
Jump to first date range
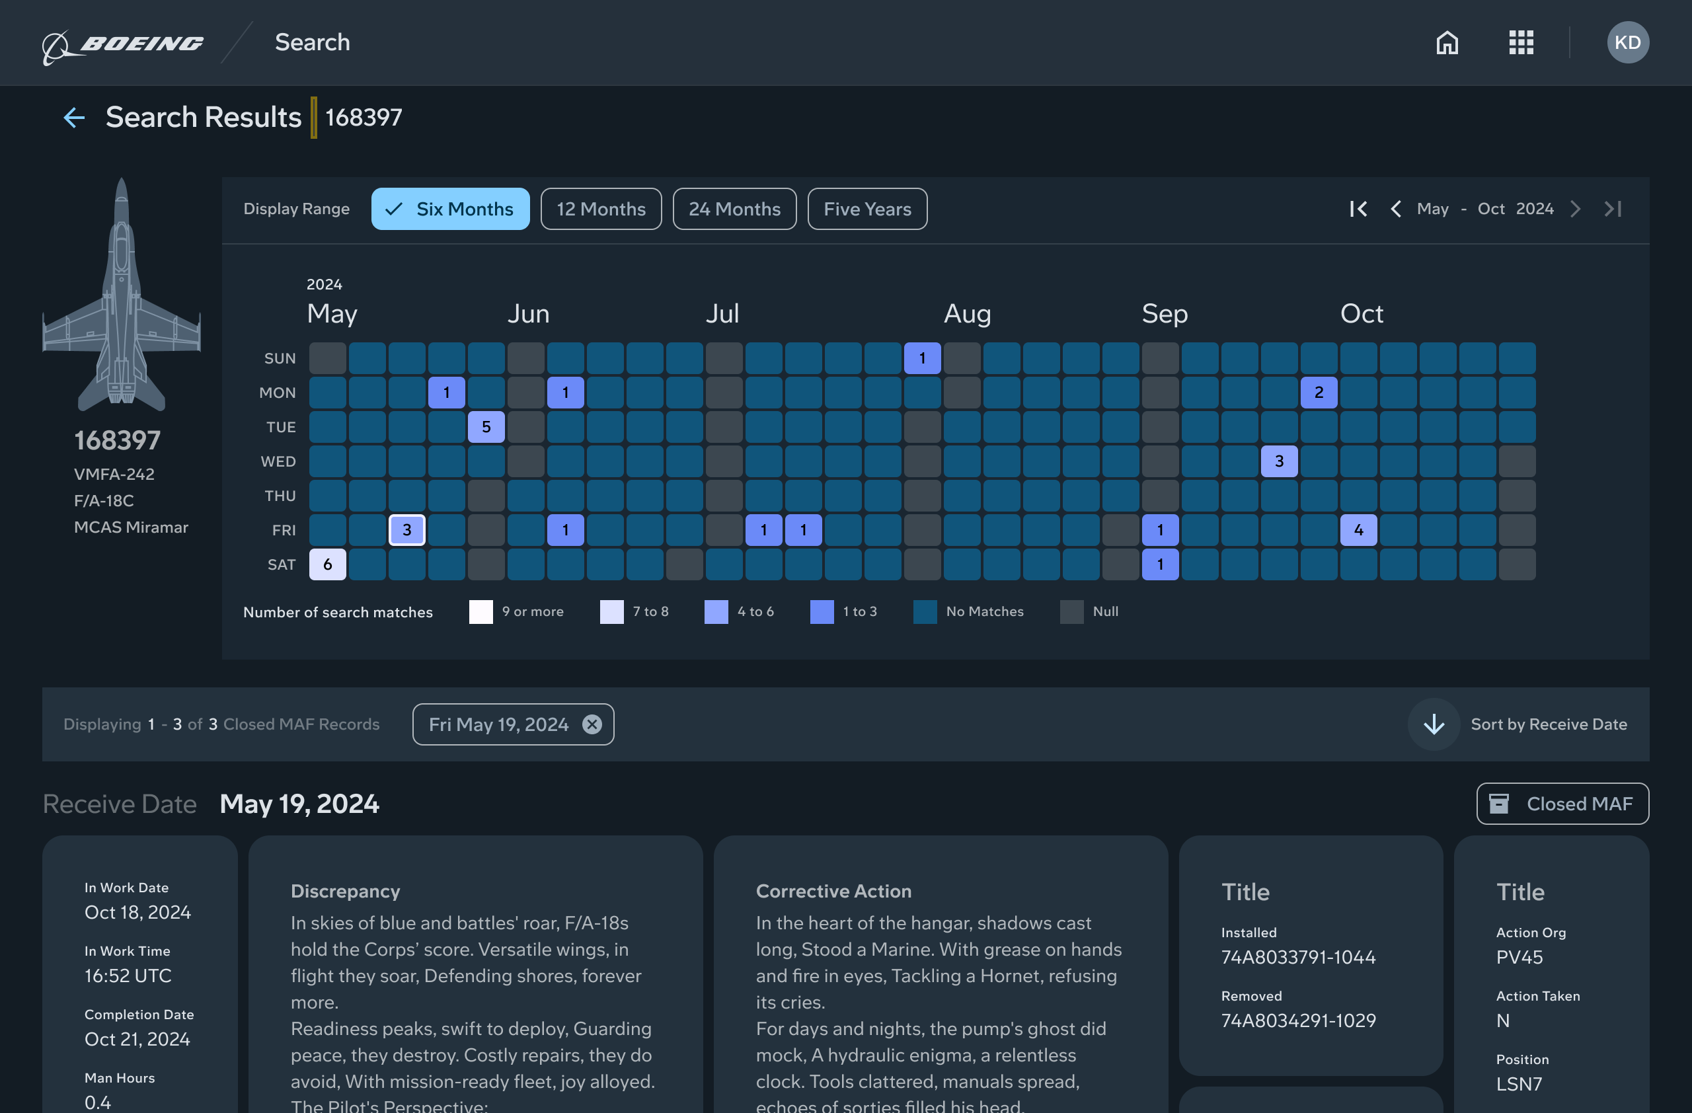1358,209
